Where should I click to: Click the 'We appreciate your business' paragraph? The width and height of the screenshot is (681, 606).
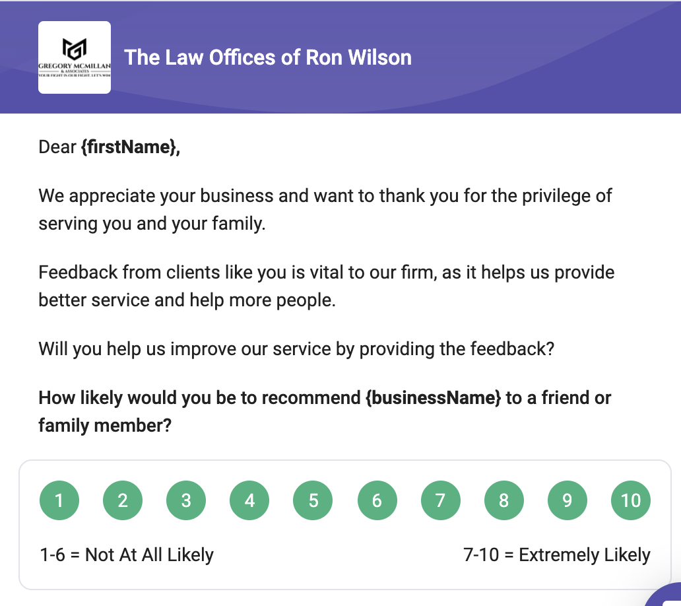(x=325, y=209)
